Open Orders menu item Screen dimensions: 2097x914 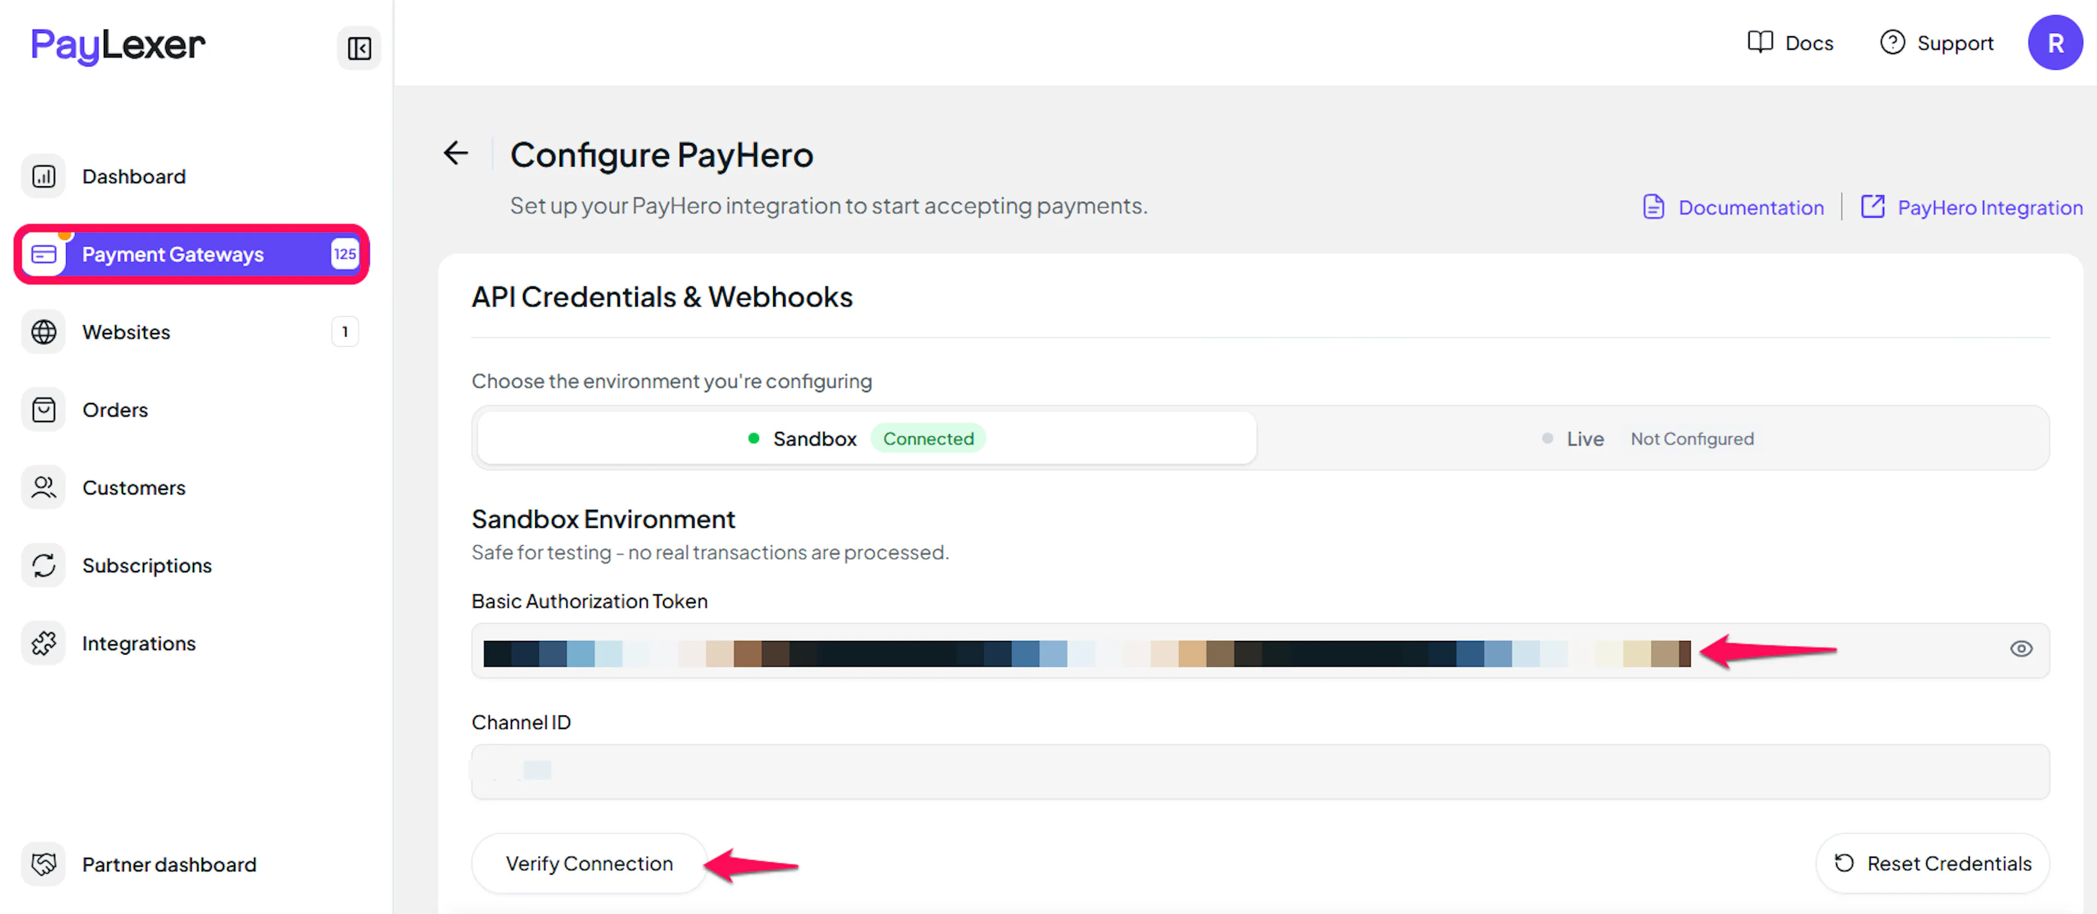pyautogui.click(x=191, y=409)
